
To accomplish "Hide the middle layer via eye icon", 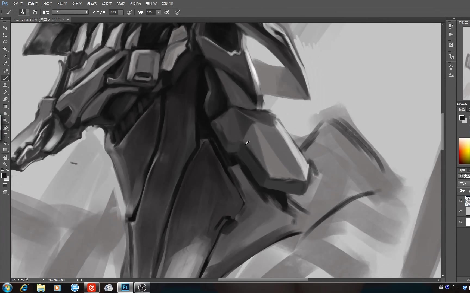I will [461, 211].
